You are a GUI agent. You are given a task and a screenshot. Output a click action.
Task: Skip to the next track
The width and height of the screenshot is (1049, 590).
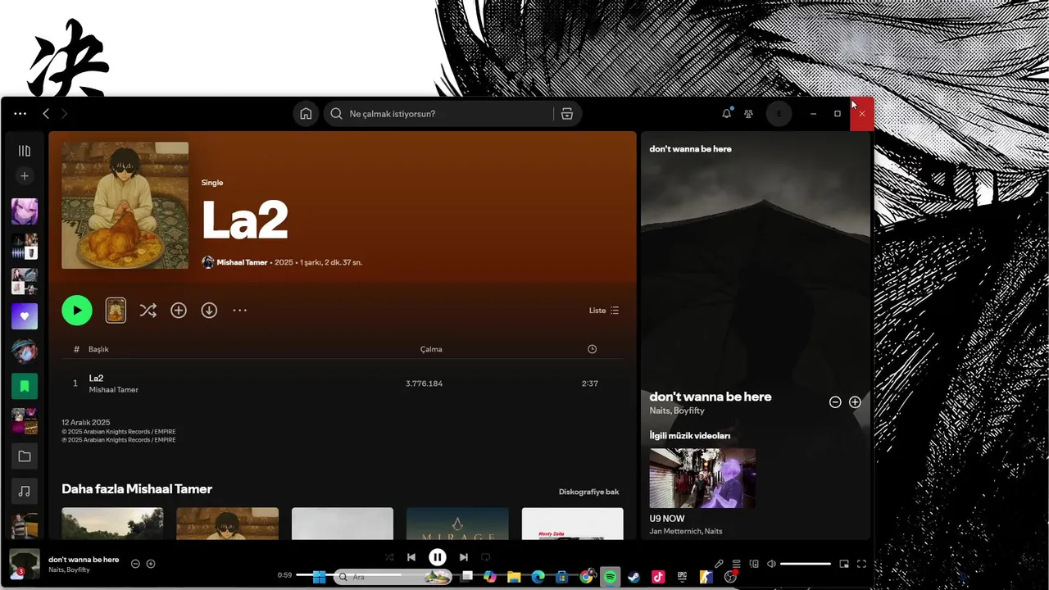click(464, 557)
